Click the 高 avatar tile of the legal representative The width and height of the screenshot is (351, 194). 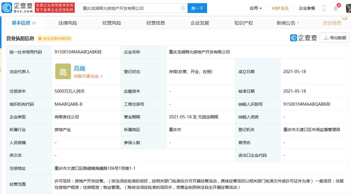(x=63, y=72)
